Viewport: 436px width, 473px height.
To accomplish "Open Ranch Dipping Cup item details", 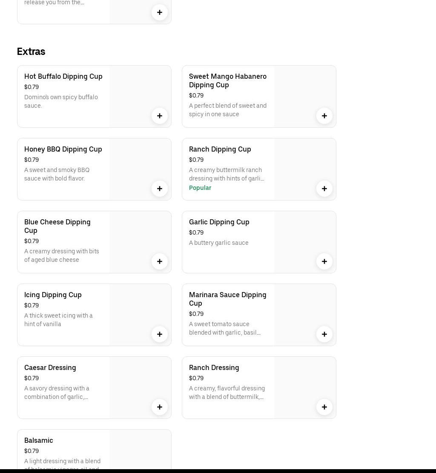I will pos(220,149).
